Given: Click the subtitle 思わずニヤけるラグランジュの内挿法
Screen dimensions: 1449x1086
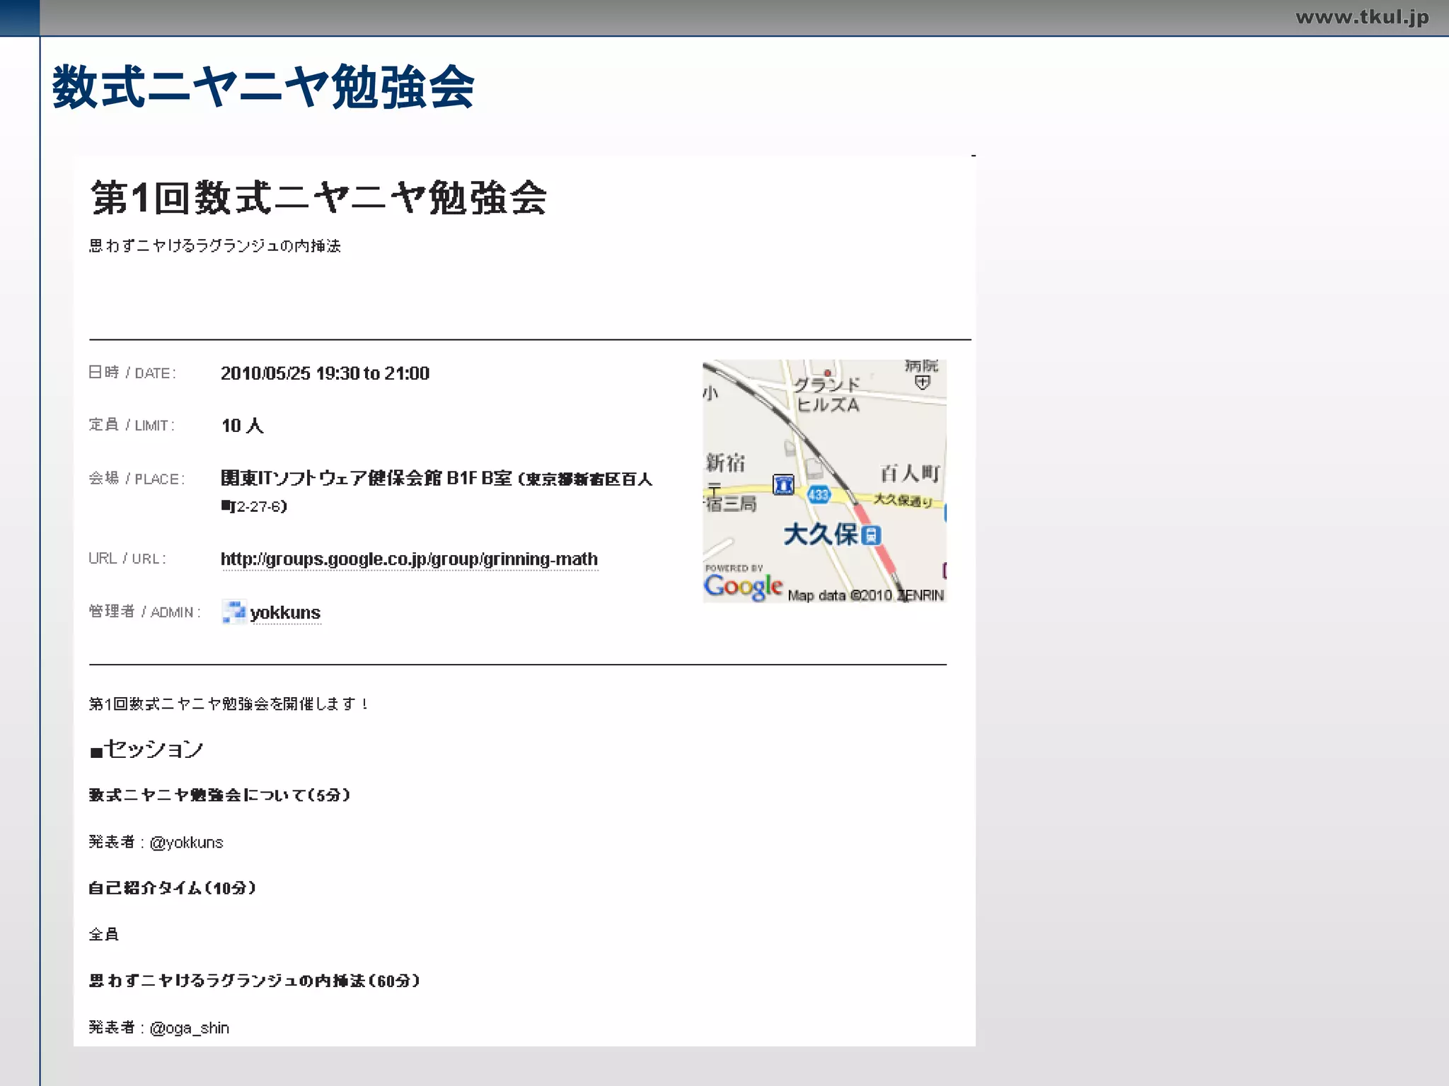Looking at the screenshot, I should pos(215,246).
